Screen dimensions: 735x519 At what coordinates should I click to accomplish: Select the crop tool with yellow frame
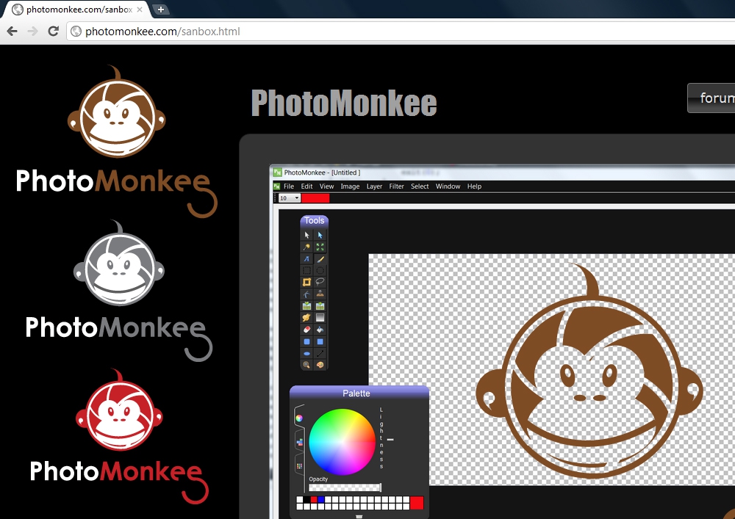coord(307,283)
